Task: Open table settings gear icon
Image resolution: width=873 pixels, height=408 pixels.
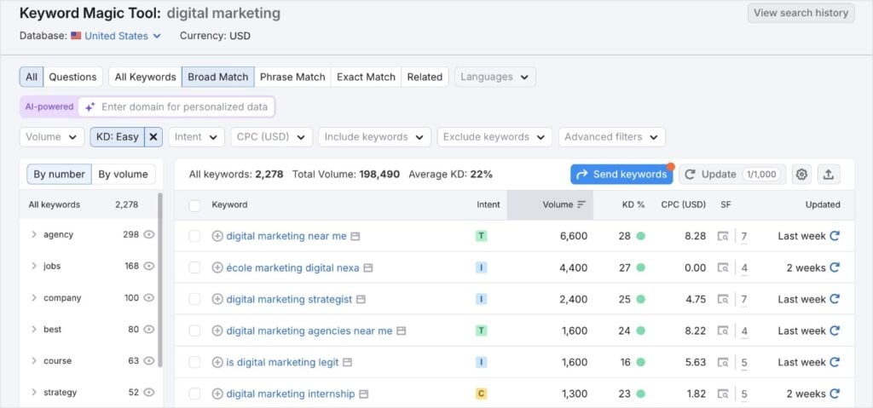Action: pyautogui.click(x=801, y=175)
